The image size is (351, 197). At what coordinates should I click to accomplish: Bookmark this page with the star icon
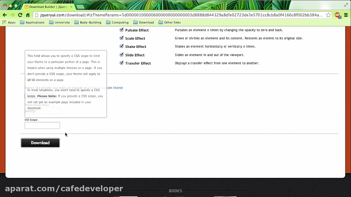pyautogui.click(x=328, y=15)
